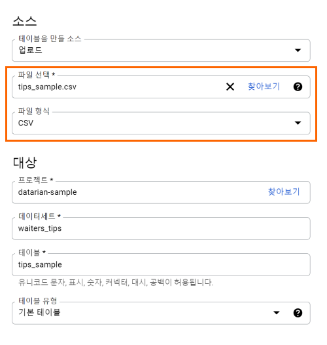Expand the 테이블 유형 dropdown arrow
Screen dimensions: 327x345
[276, 313]
